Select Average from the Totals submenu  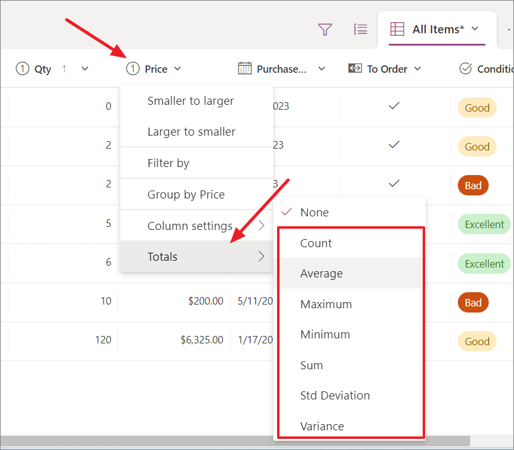coord(321,273)
